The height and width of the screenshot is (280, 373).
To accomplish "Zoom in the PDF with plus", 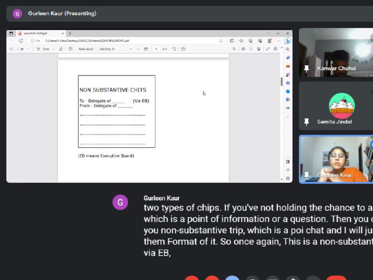I will pos(138,49).
